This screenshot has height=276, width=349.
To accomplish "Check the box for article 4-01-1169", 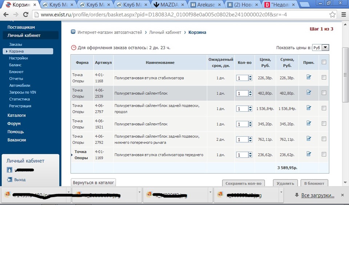I will (x=324, y=154).
